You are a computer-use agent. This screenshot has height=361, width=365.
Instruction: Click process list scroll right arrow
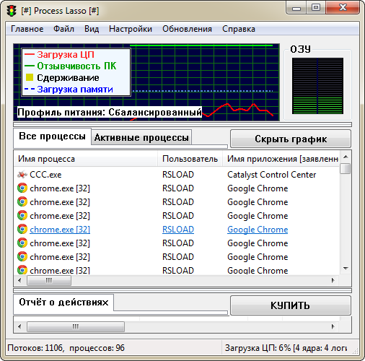333,280
